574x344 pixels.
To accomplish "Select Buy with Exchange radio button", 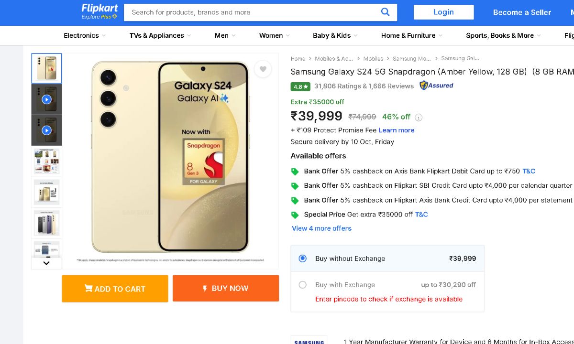I will 302,285.
